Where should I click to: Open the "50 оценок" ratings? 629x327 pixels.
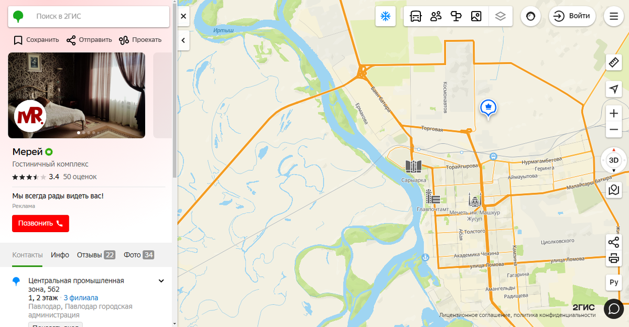[80, 177]
